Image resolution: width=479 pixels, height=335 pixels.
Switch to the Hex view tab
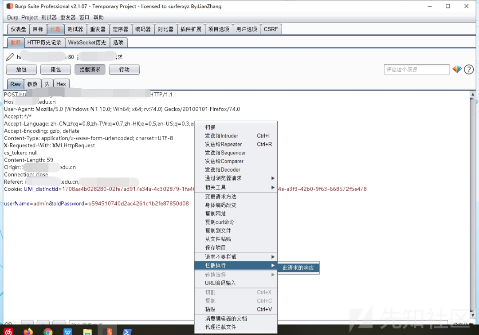[x=61, y=84]
